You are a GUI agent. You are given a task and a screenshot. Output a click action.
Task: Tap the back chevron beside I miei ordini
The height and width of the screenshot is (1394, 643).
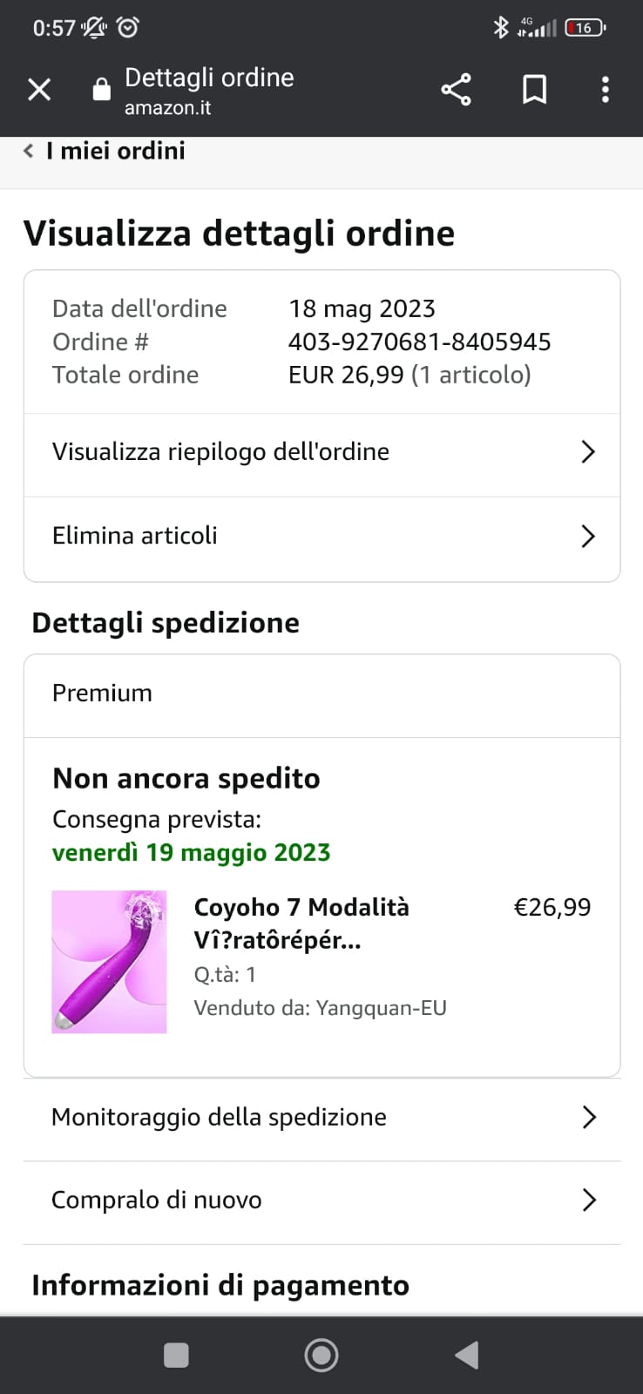[x=29, y=151]
